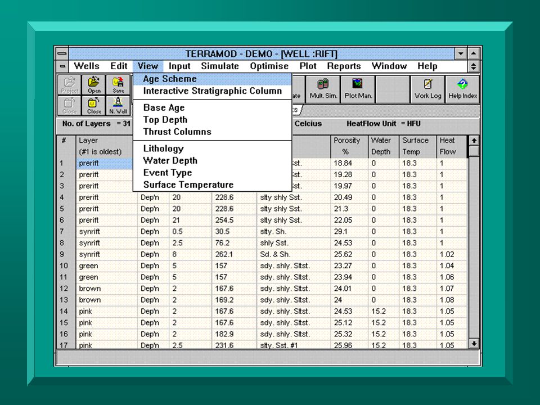This screenshot has width=540, height=405.
Task: Click the yellow Close well icon
Action: point(94,105)
